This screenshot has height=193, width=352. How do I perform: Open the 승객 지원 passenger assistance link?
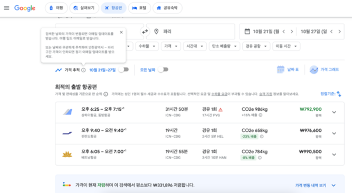265,94
